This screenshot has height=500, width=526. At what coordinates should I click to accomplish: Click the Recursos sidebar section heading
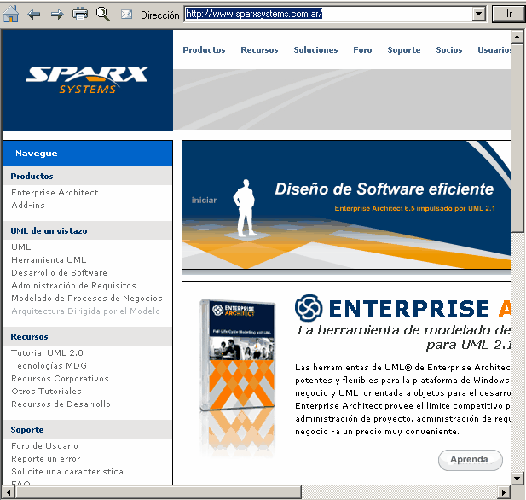click(x=29, y=337)
